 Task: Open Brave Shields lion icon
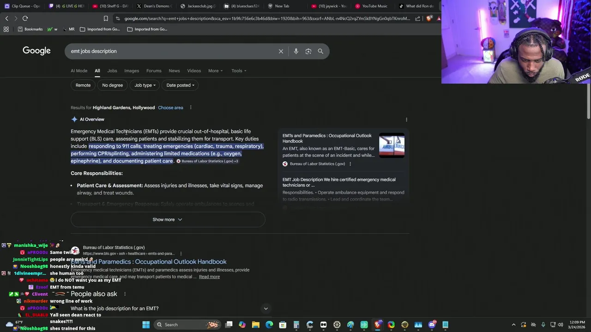[x=429, y=18]
